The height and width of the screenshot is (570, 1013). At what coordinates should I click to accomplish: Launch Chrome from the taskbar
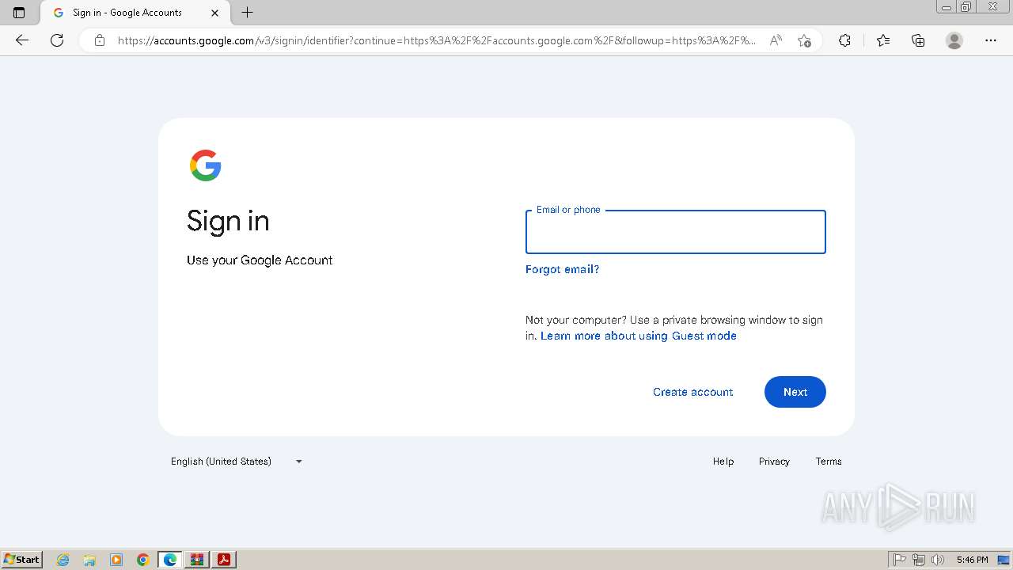(x=143, y=560)
